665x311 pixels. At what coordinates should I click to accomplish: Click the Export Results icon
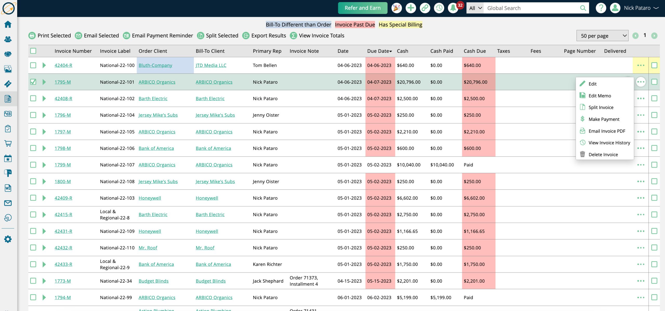tap(245, 36)
